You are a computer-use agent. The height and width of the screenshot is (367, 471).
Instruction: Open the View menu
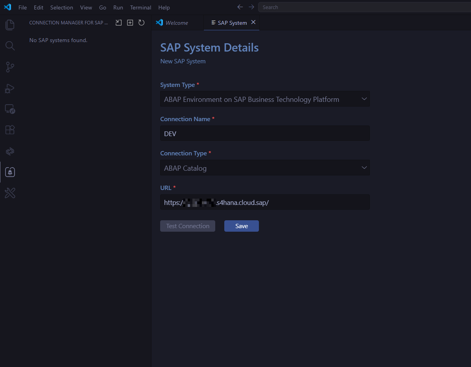pos(86,7)
